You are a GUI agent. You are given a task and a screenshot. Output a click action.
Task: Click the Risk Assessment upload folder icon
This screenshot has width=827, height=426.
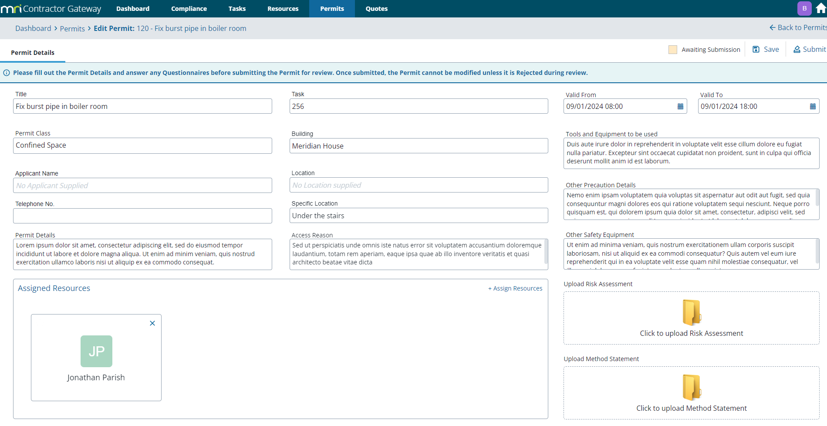[x=691, y=313]
